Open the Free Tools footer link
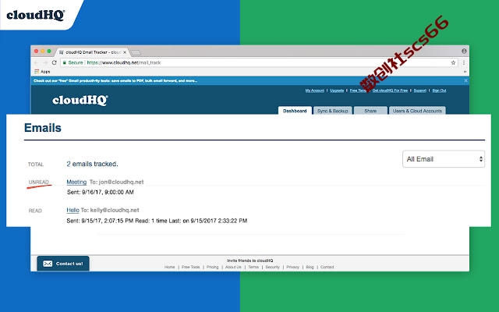 click(x=190, y=267)
